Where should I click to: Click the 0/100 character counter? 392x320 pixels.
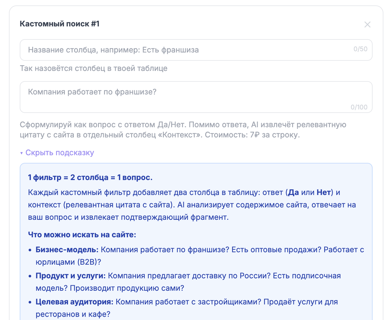pyautogui.click(x=360, y=108)
